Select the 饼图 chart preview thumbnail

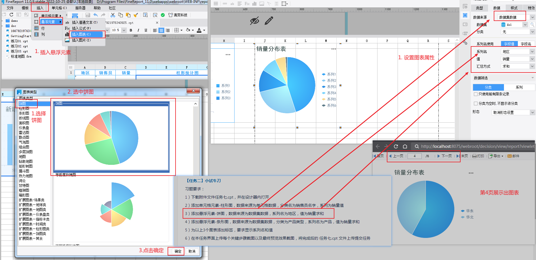tap(111, 137)
